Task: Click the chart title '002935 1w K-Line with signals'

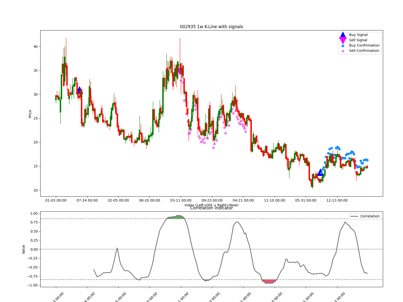Action: (x=211, y=27)
